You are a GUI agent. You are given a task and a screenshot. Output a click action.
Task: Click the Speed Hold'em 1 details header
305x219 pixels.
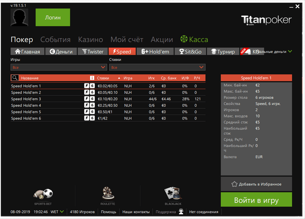[256, 78]
